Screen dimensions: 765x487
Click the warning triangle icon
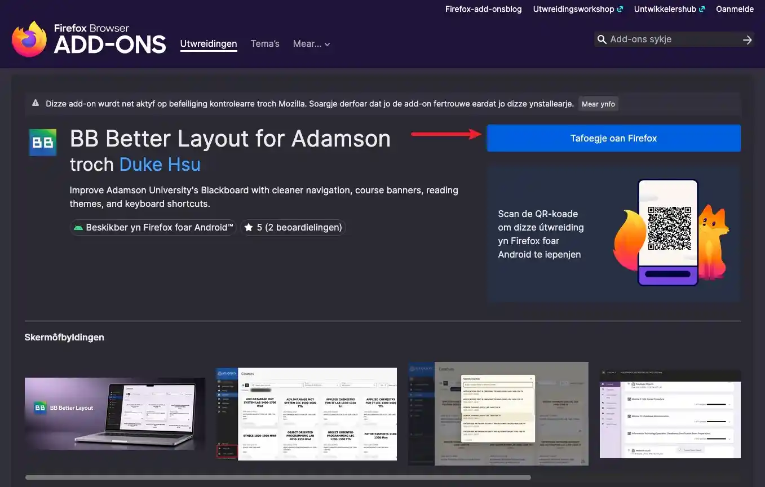tap(36, 103)
